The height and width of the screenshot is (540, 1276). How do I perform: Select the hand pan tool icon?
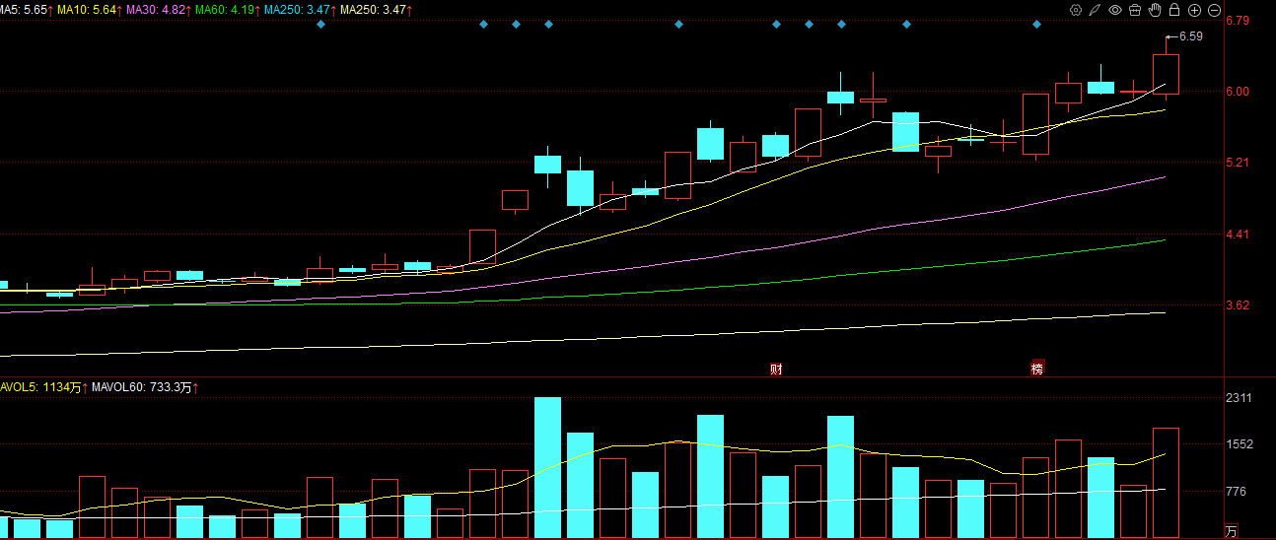click(1155, 10)
